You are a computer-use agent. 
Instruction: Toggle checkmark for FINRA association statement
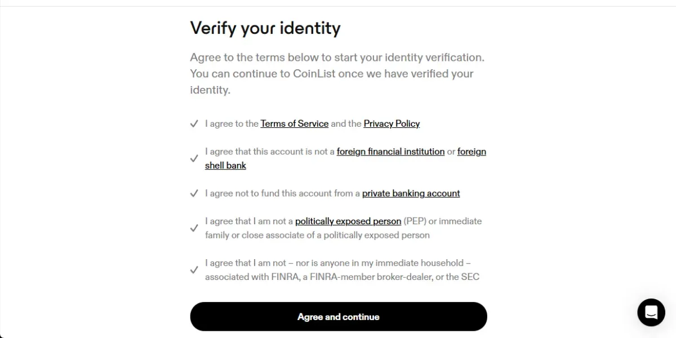(194, 270)
